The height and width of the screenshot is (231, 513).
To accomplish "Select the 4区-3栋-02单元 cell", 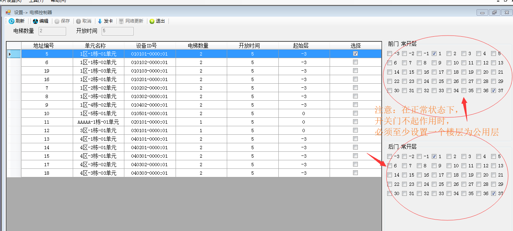I will click(98, 165).
